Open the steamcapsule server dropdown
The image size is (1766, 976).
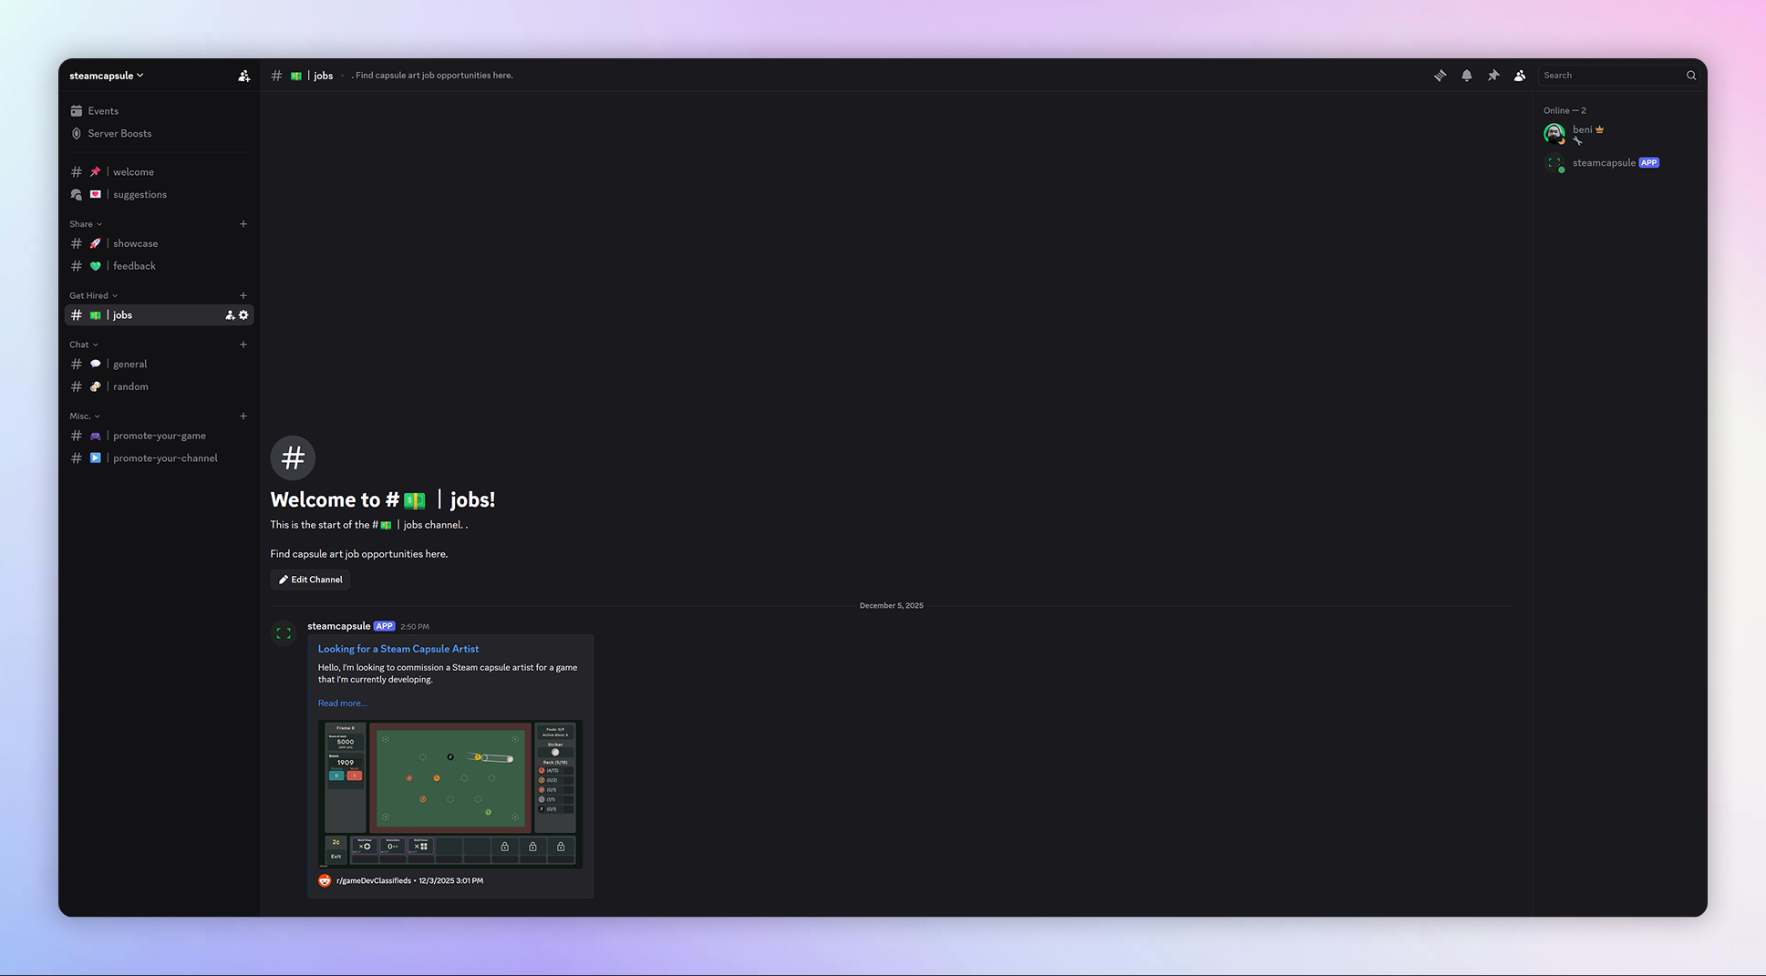coord(107,76)
